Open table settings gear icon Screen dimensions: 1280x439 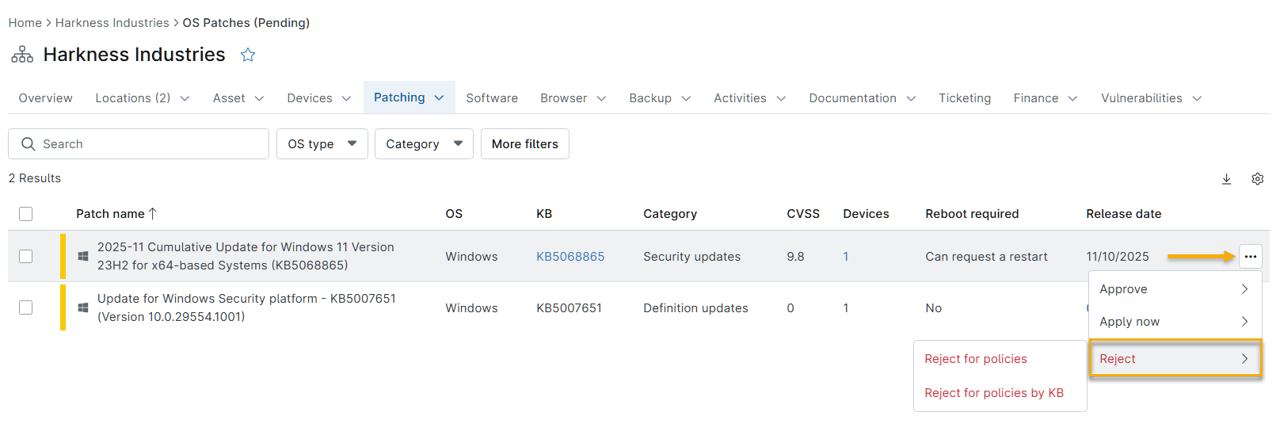point(1257,179)
